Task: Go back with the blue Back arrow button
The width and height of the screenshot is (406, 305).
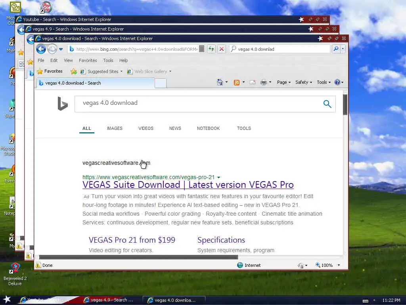Action: pos(41,49)
